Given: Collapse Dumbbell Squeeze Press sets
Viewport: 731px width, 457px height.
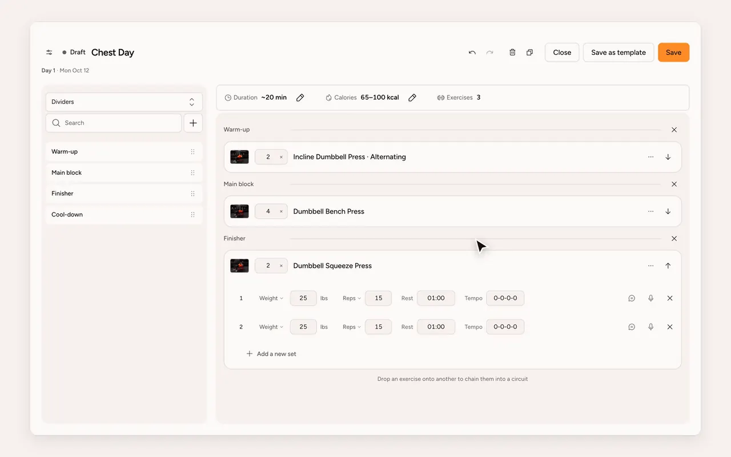Looking at the screenshot, I should pos(668,266).
